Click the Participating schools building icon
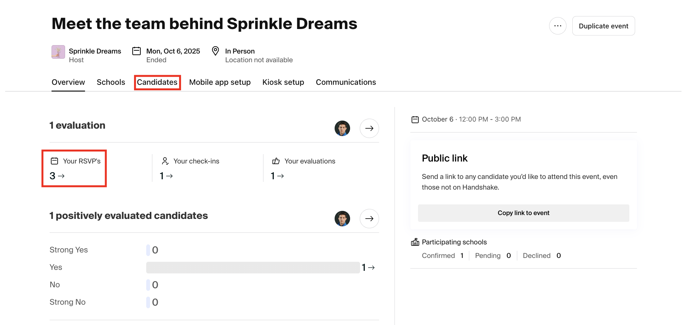This screenshot has width=686, height=325. coord(415,242)
